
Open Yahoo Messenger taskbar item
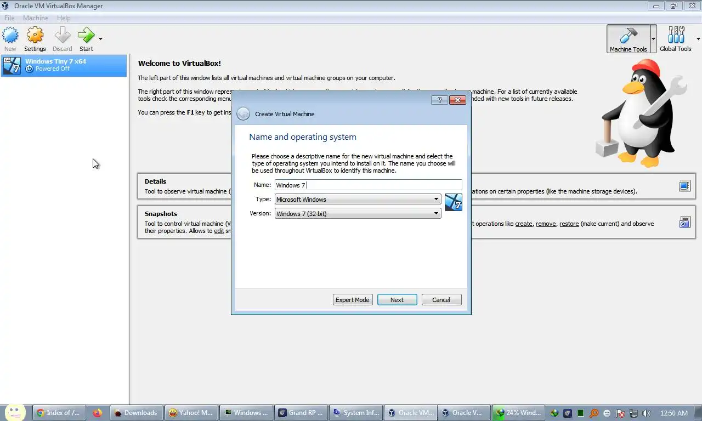click(x=191, y=413)
